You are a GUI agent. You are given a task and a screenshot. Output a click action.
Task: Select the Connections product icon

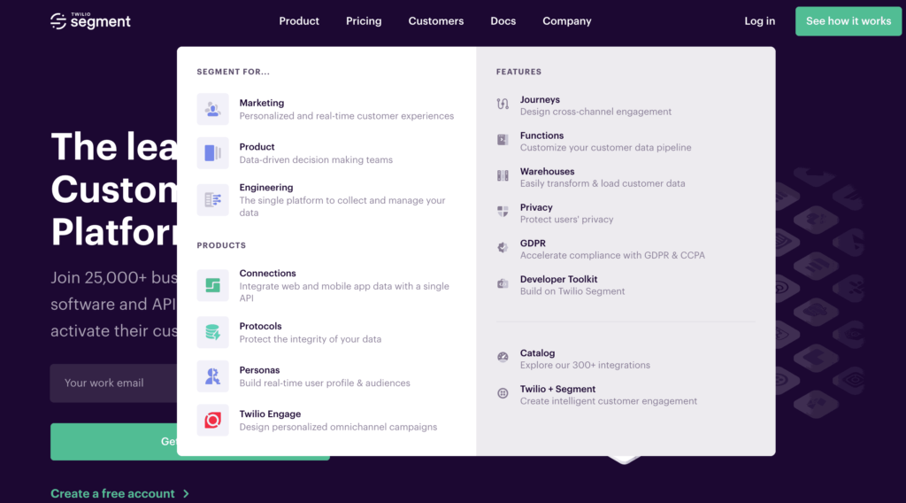tap(212, 285)
